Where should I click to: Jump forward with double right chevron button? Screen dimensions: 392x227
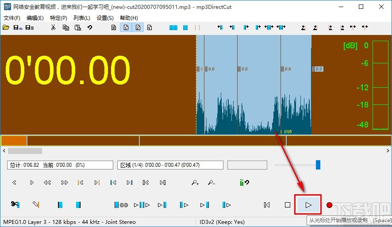[65, 182]
